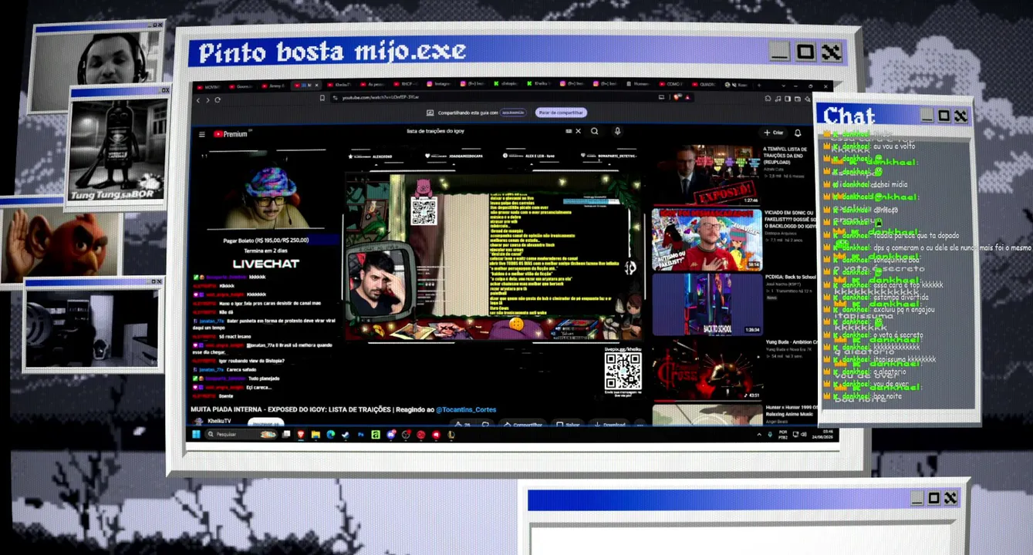The image size is (1033, 555).
Task: Click the browser back arrow
Action: pos(198,100)
